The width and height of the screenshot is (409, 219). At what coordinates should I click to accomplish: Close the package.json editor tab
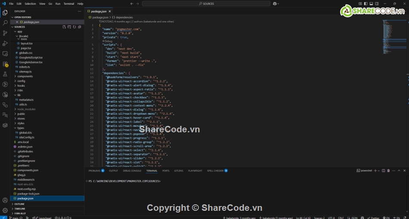(110, 12)
